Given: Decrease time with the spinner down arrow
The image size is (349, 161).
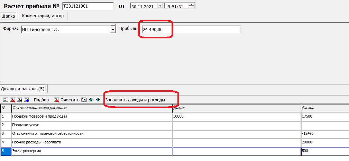Looking at the screenshot, I should pos(192,8).
